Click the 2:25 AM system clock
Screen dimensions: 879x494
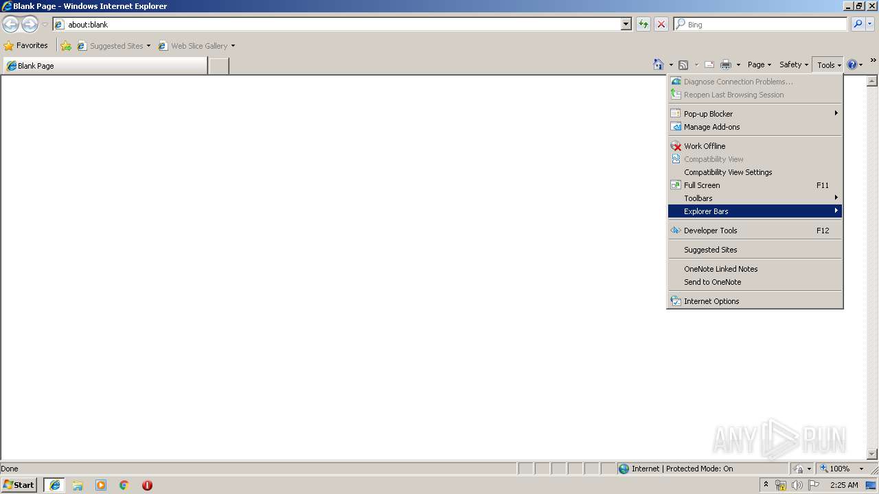tap(844, 485)
